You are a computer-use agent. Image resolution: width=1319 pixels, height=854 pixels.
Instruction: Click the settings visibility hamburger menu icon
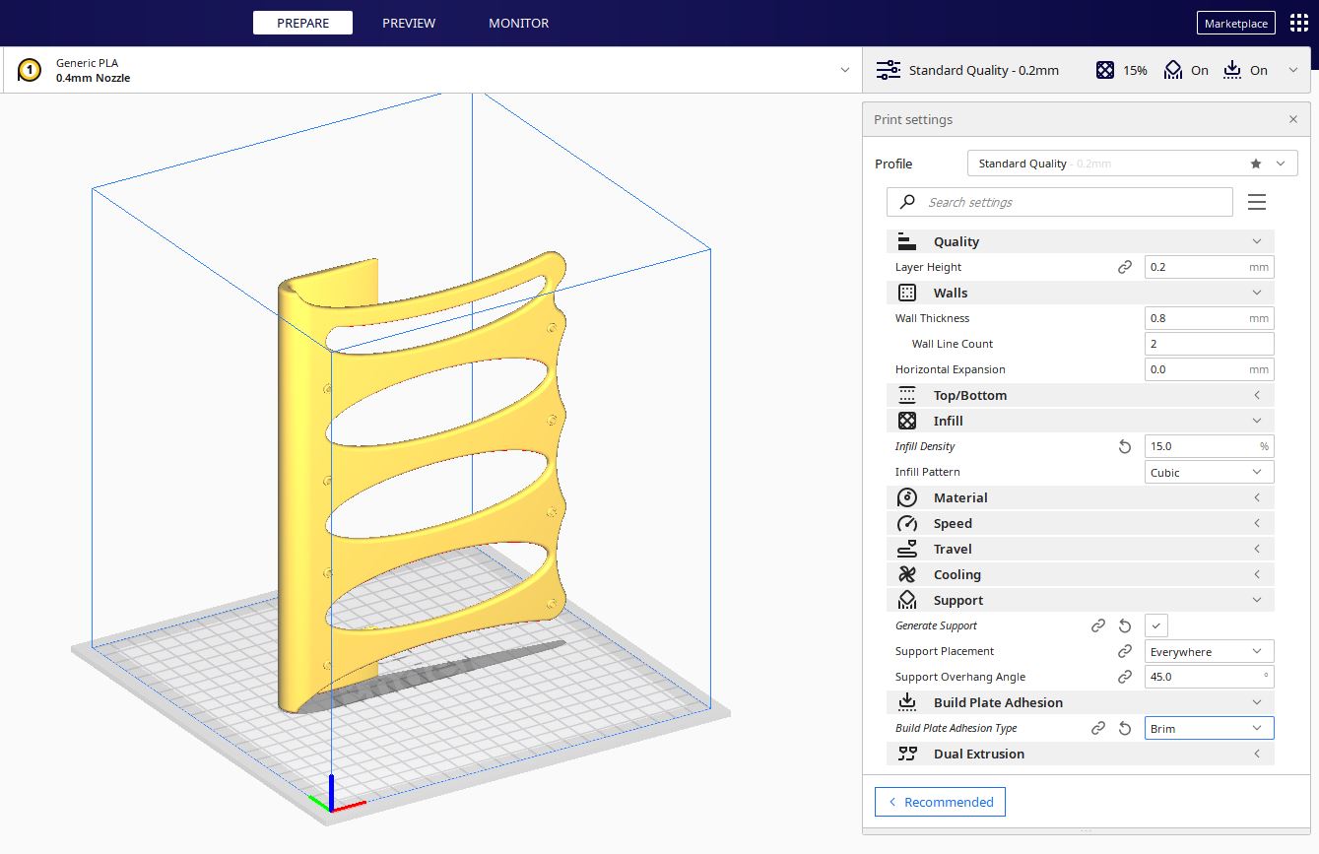1256,202
